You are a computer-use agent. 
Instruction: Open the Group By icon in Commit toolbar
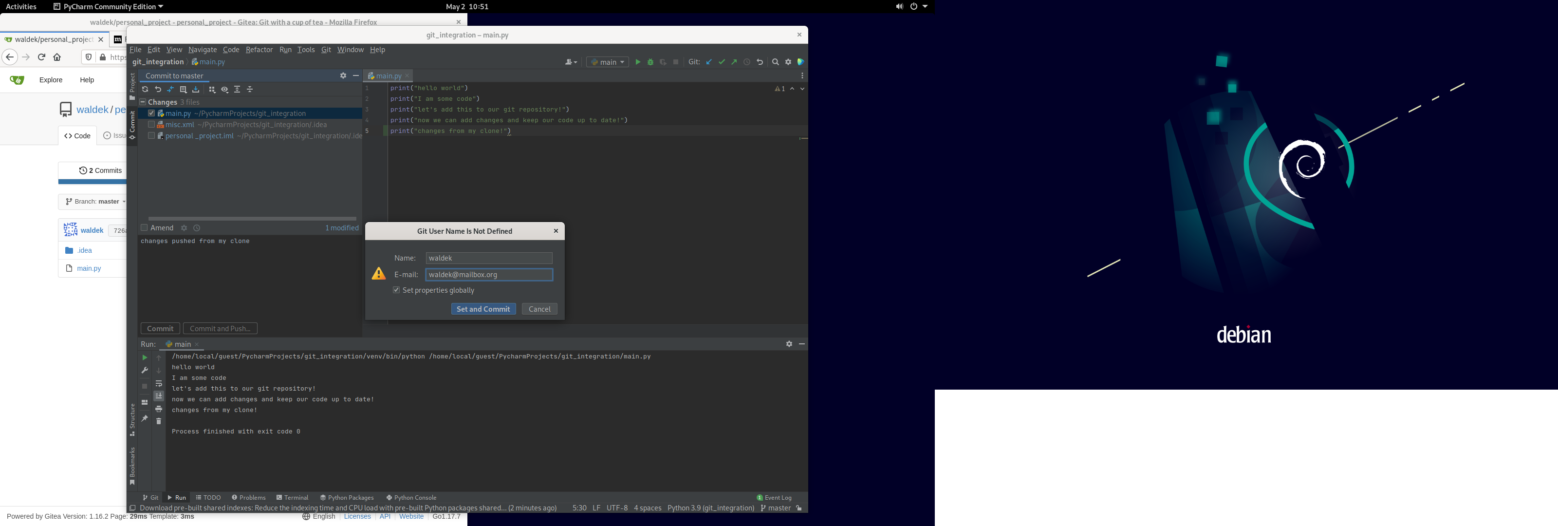point(212,90)
